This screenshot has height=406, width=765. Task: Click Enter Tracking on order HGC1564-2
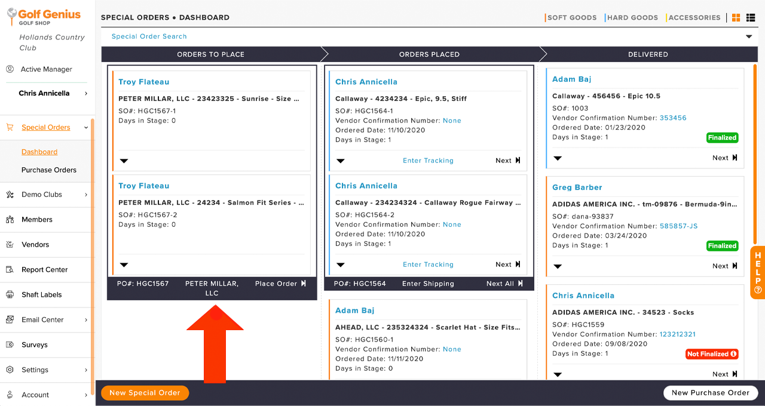pyautogui.click(x=428, y=264)
